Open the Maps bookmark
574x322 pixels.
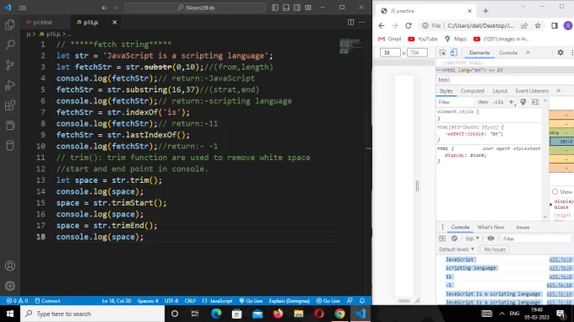pyautogui.click(x=455, y=39)
